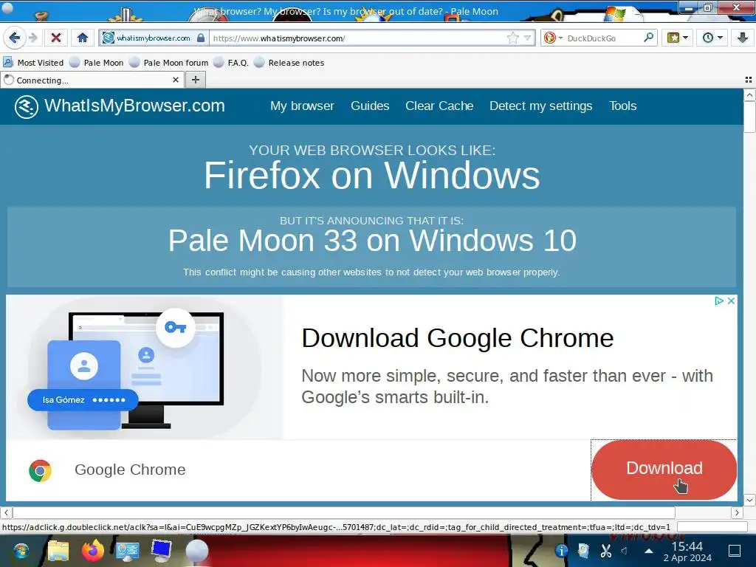This screenshot has width=756, height=567.
Task: Click vertical scrollbar down arrow
Action: point(749,500)
